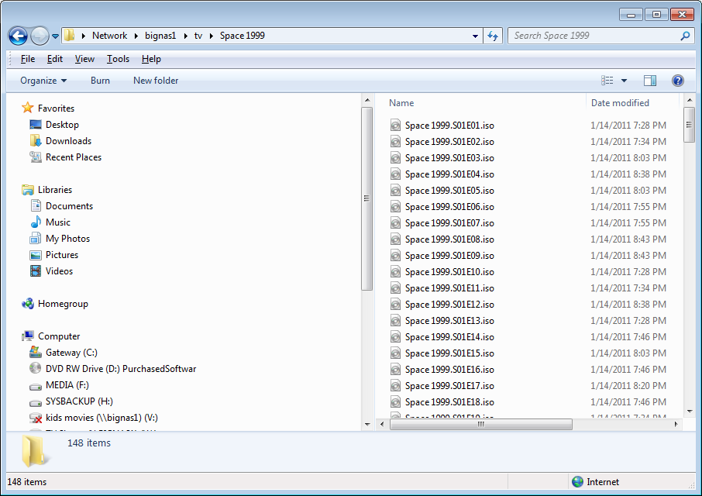Image resolution: width=702 pixels, height=496 pixels.
Task: Open Gateway (C:) drive
Action: pyautogui.click(x=71, y=353)
